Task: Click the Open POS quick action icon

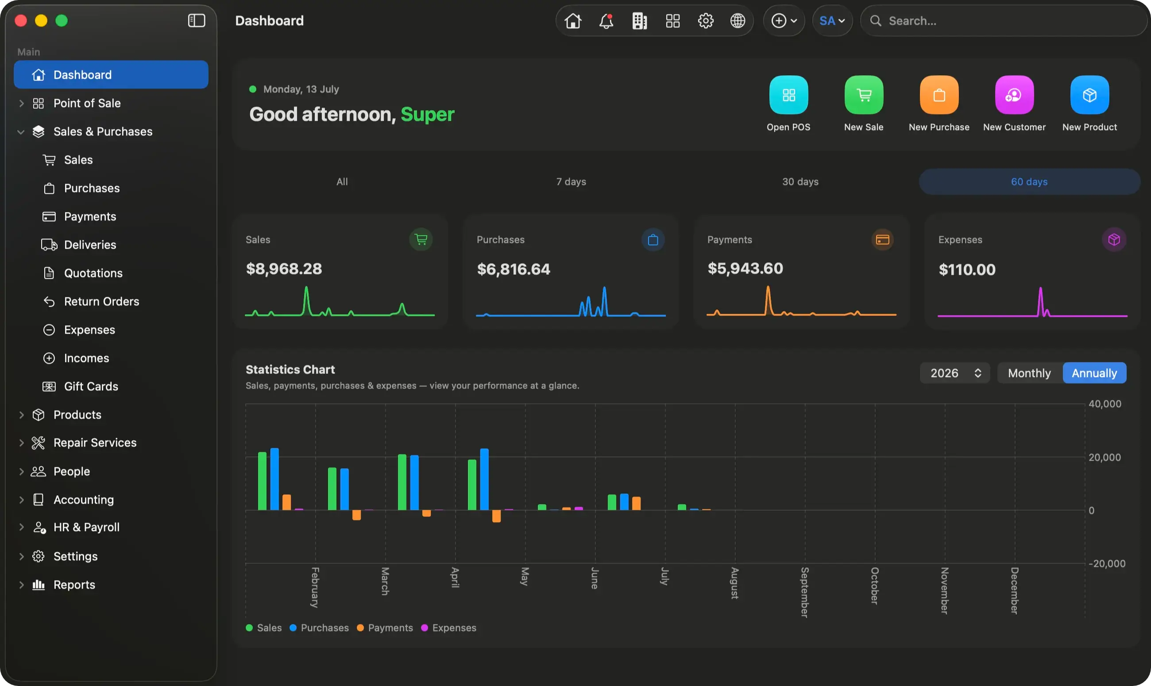Action: [788, 95]
